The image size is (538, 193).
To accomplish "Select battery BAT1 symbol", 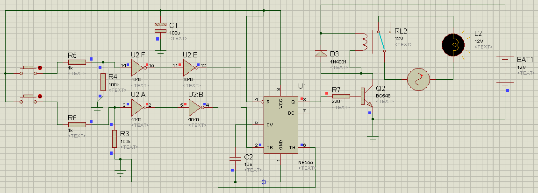I will [x=504, y=70].
